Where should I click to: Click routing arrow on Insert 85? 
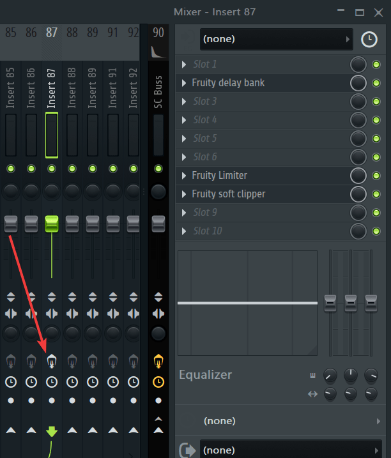pyautogui.click(x=11, y=431)
